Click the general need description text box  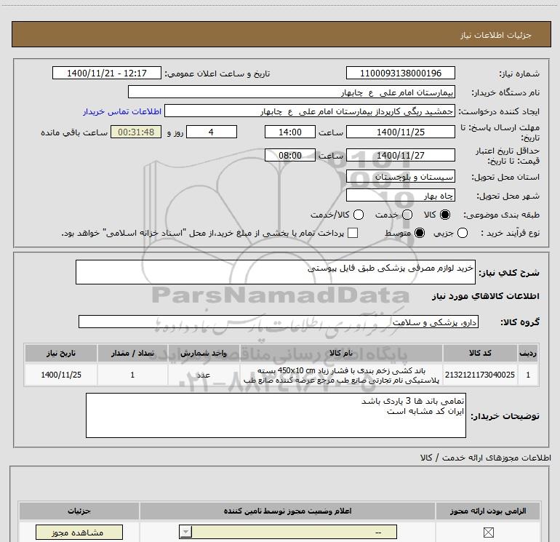[276, 272]
